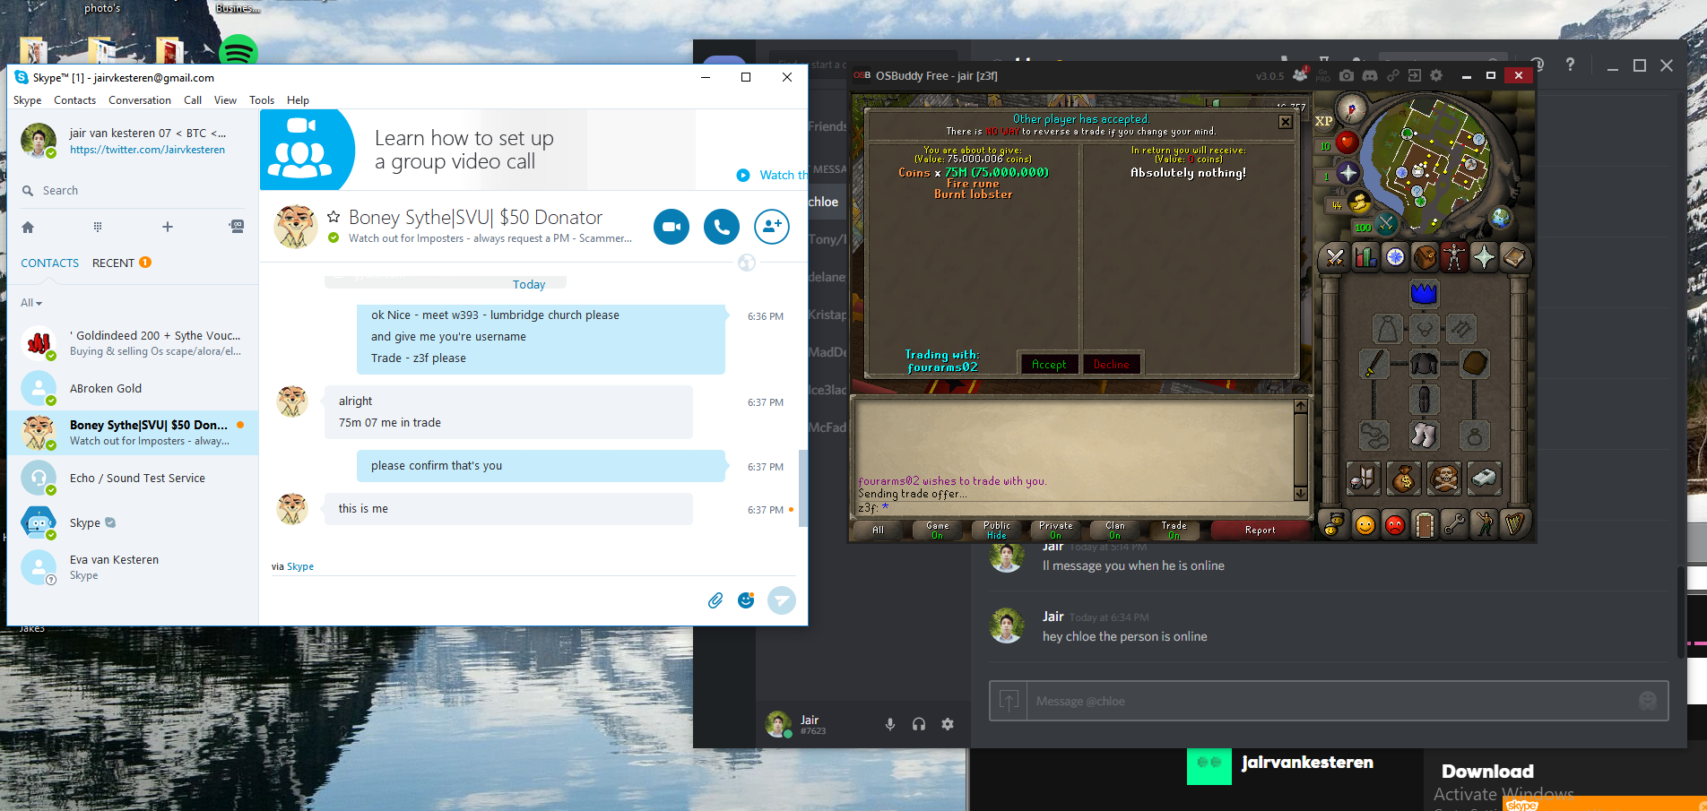Decline the trade in OSBuddy
The width and height of the screenshot is (1707, 811).
pos(1112,364)
